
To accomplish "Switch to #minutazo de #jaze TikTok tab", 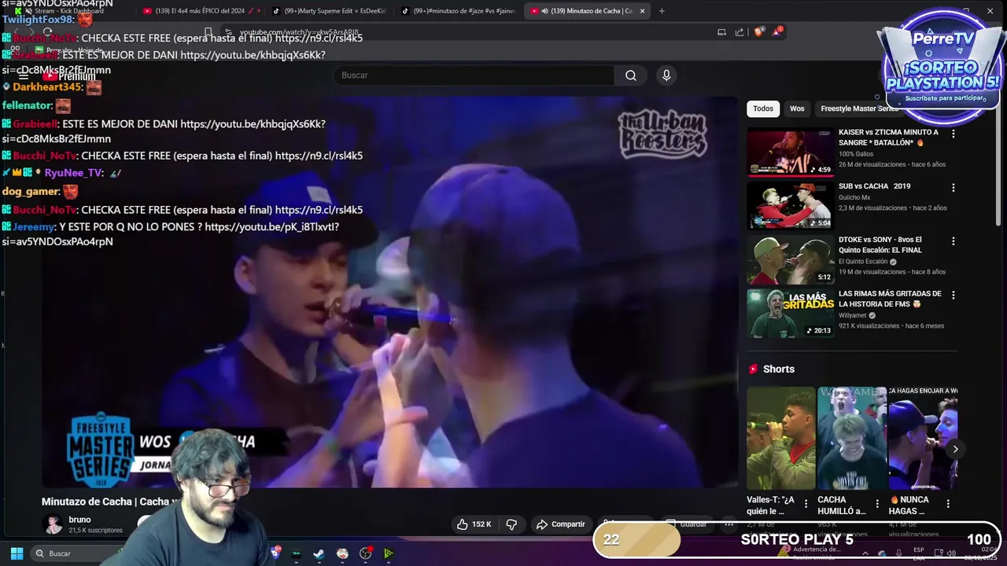I will [x=459, y=11].
